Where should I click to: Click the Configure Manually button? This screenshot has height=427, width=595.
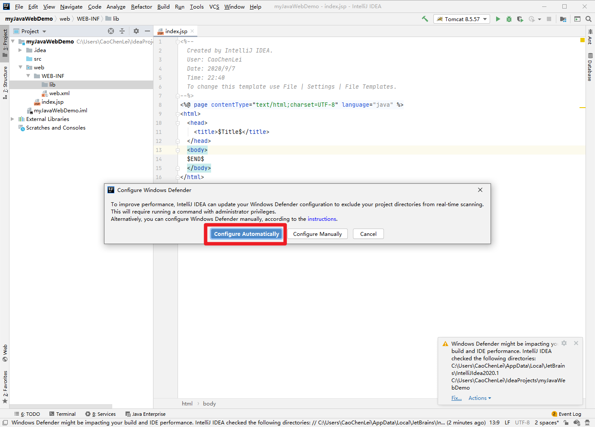tap(317, 234)
